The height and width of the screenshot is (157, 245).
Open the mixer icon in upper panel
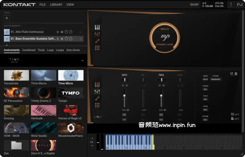click(x=97, y=34)
